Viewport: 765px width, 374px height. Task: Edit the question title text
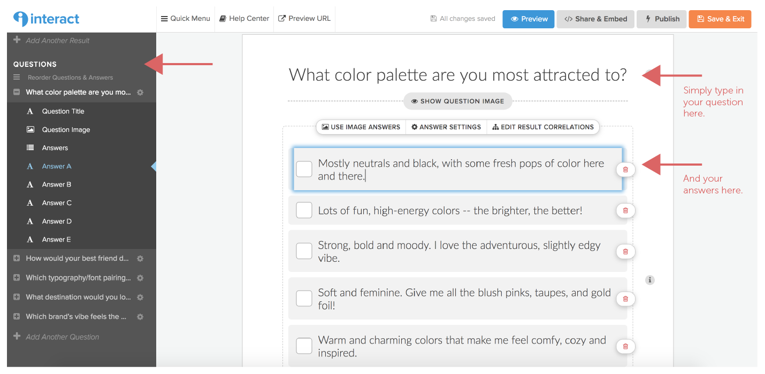point(457,75)
